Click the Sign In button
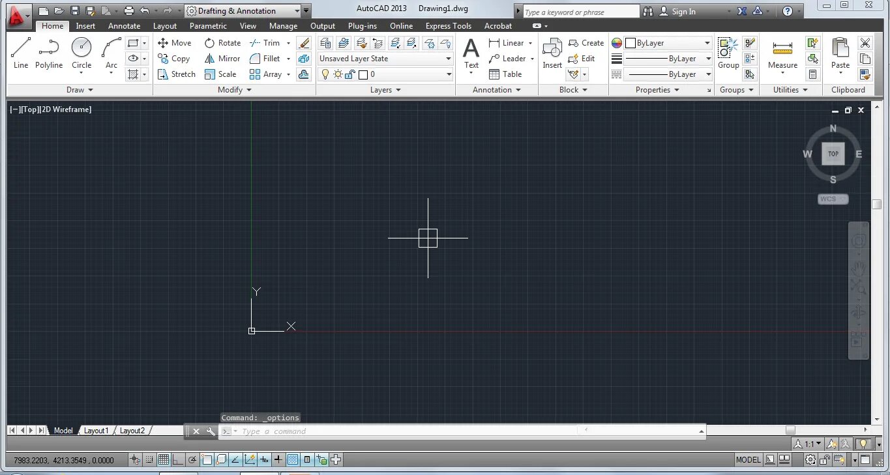 677,11
